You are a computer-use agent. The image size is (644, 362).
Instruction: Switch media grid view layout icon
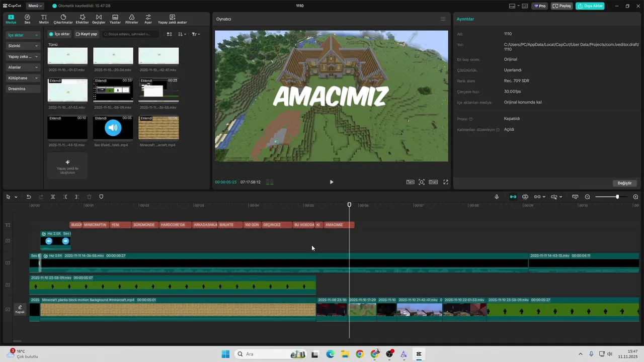(169, 34)
